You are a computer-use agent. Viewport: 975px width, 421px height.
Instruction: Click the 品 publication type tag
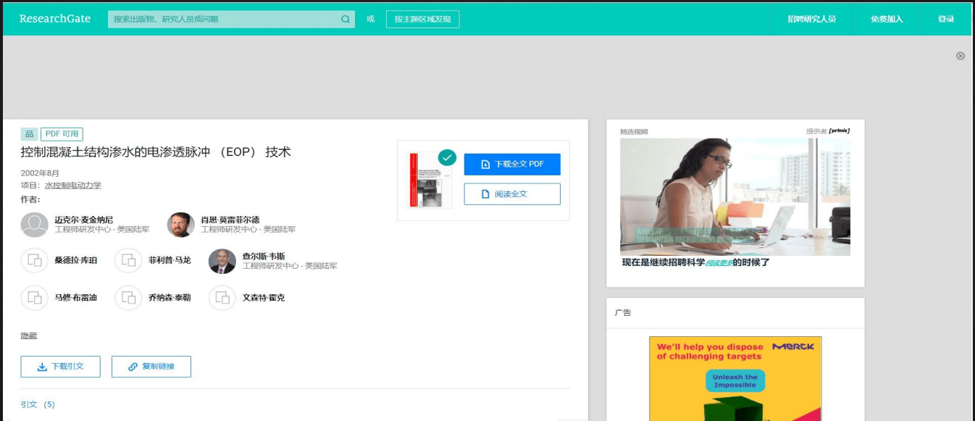[x=29, y=134]
